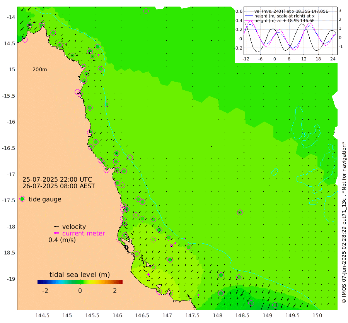
Task: Click the '18' tick on inset time axis
Action: [x=318, y=59]
